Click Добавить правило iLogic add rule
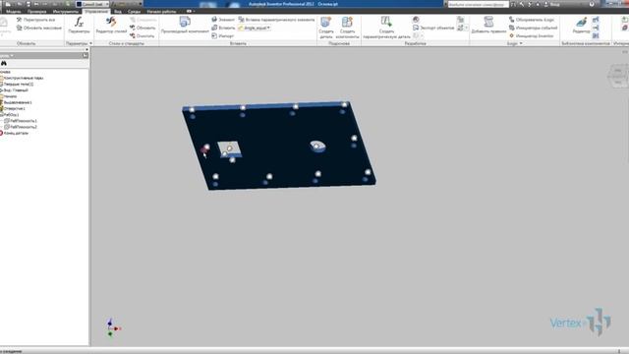 pyautogui.click(x=488, y=25)
